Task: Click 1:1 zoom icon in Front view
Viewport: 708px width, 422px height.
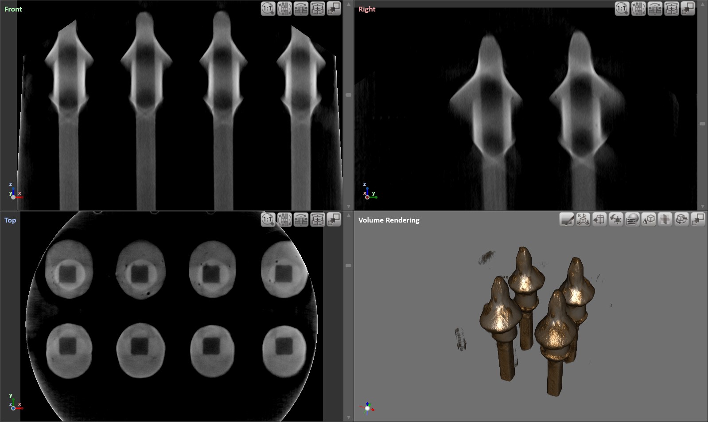Action: click(x=268, y=9)
